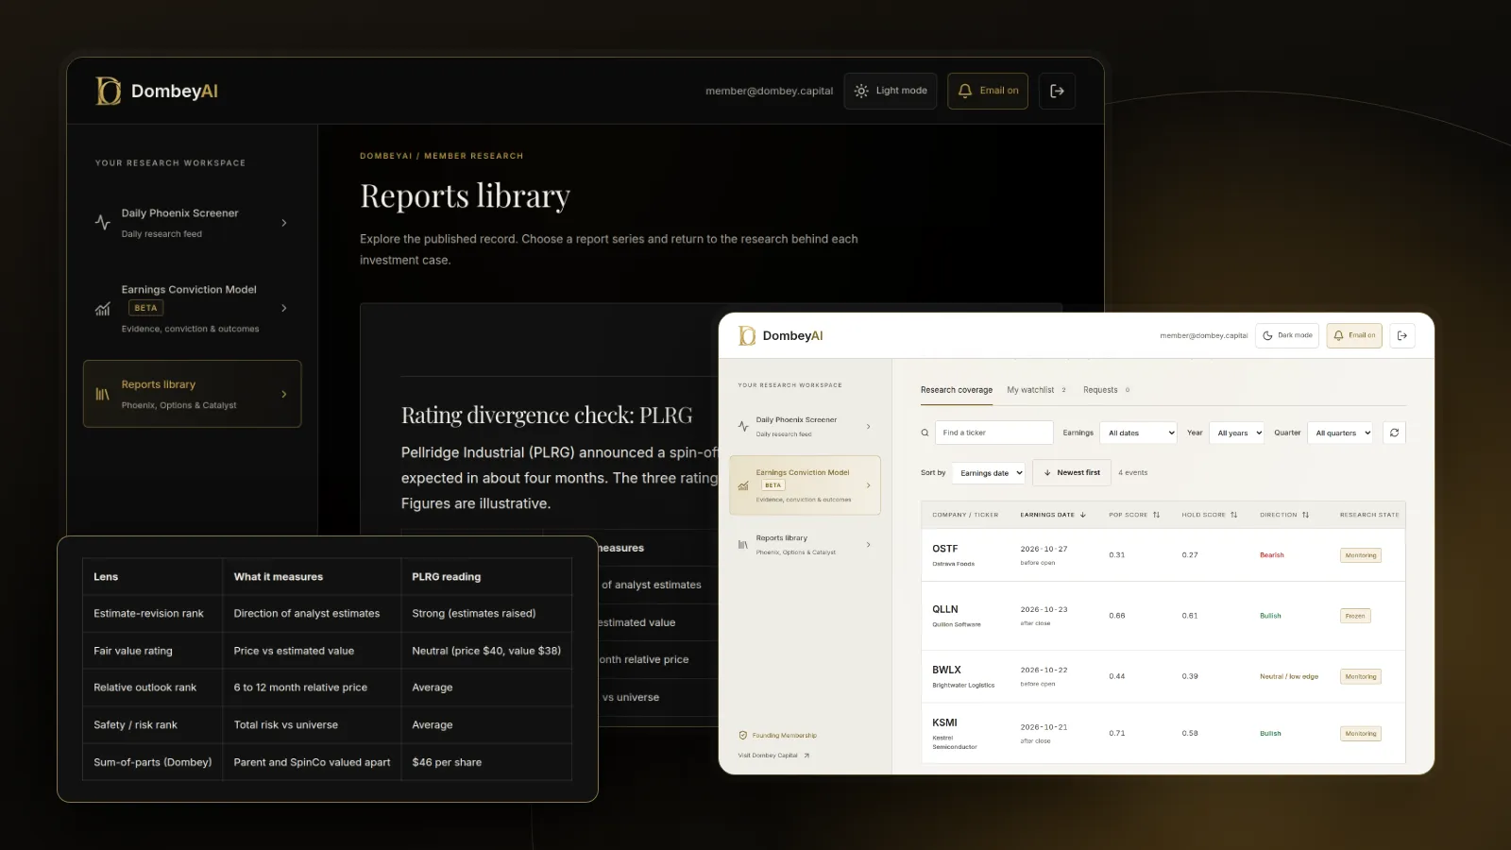1511x850 pixels.
Task: Expand the Daily Phoenix Screener chevron in the light sidebar
Action: point(869,427)
